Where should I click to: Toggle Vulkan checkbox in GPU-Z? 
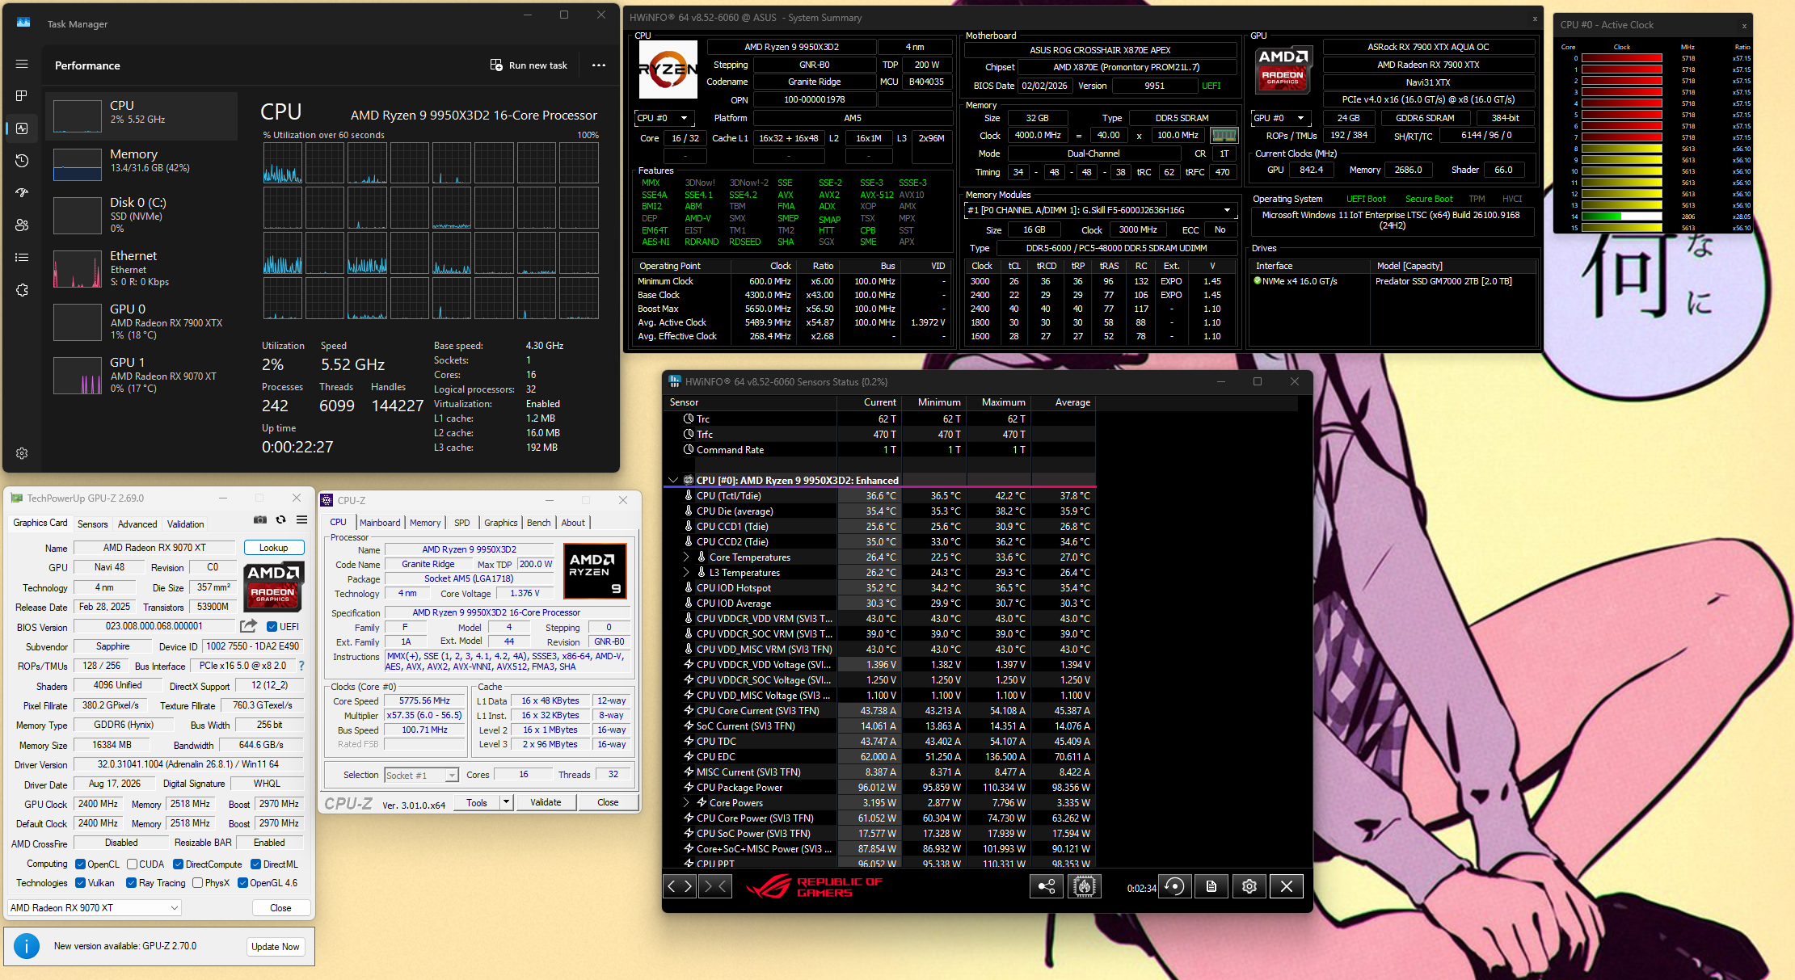[80, 883]
